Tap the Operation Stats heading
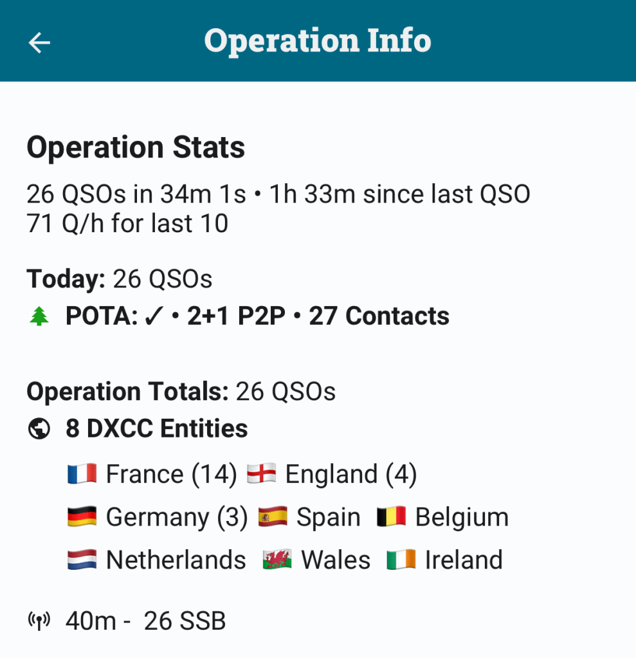Image resolution: width=636 pixels, height=658 pixels. point(136,147)
